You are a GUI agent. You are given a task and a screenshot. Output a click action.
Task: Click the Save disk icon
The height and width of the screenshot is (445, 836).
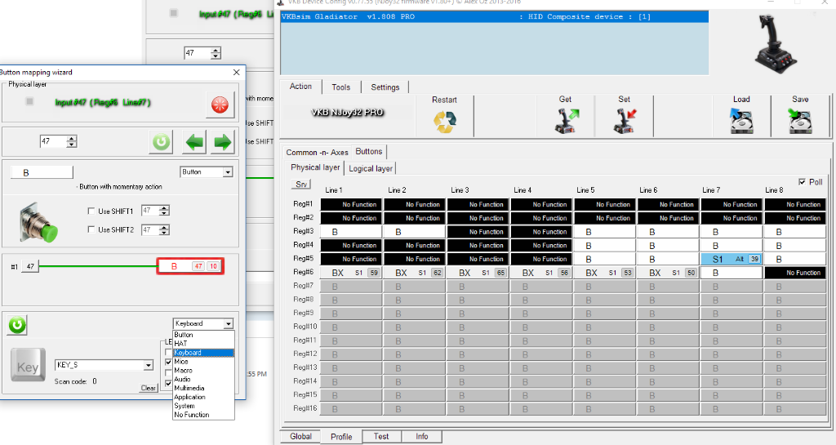(x=800, y=121)
